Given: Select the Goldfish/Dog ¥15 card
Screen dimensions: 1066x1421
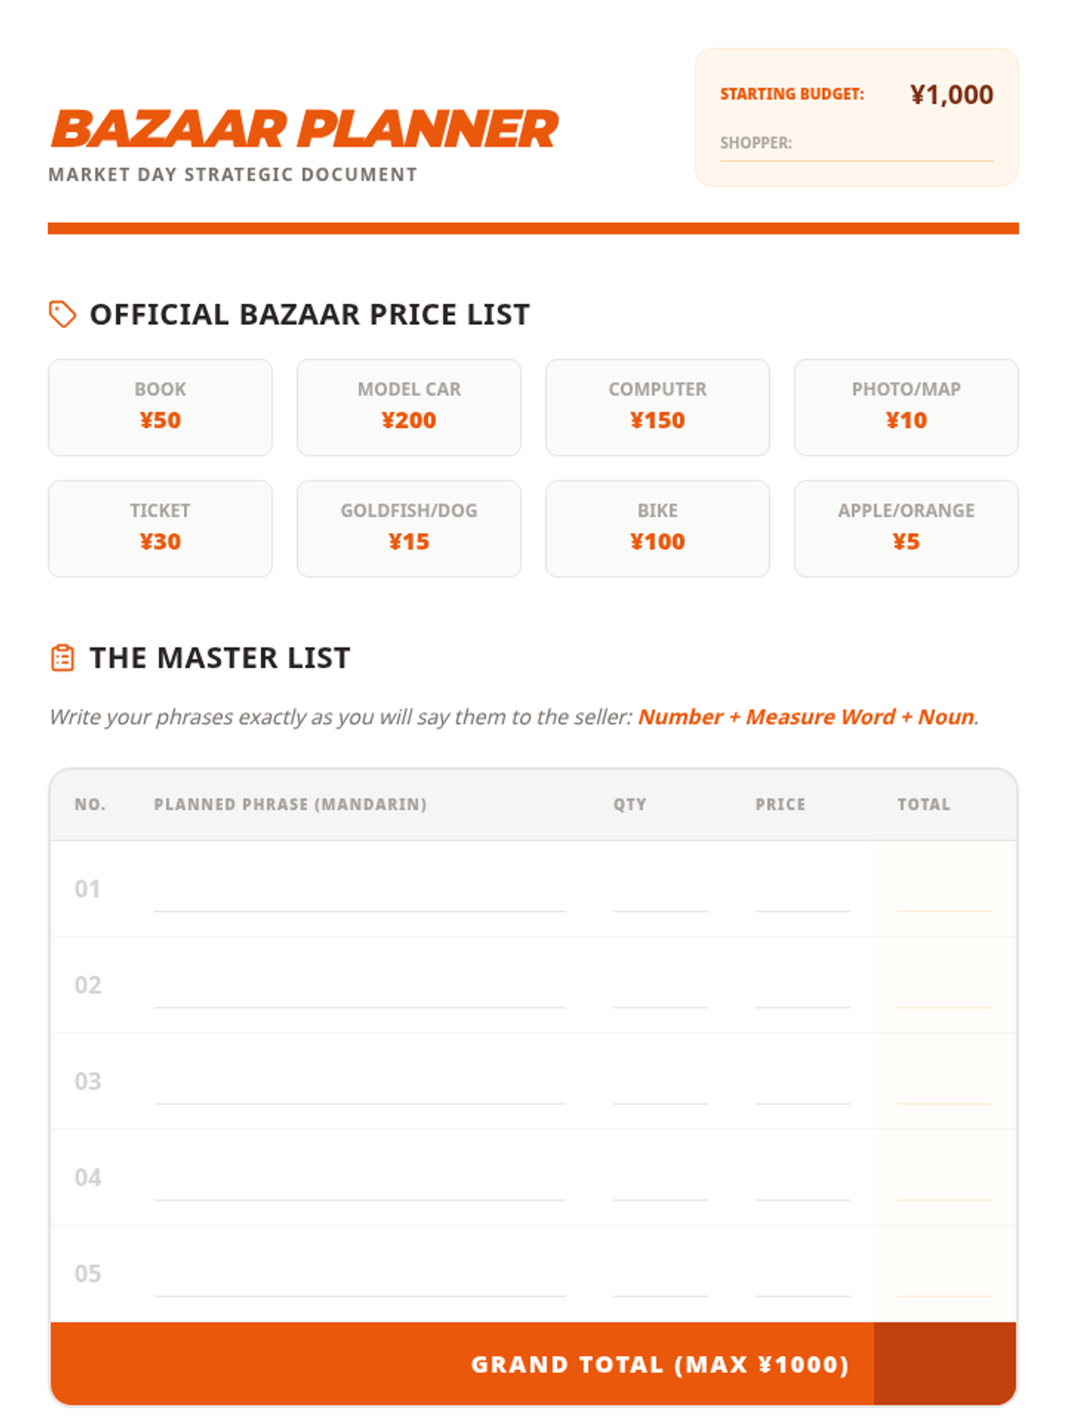Looking at the screenshot, I should click(409, 529).
